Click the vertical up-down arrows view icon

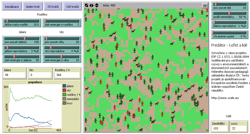coord(97,5)
